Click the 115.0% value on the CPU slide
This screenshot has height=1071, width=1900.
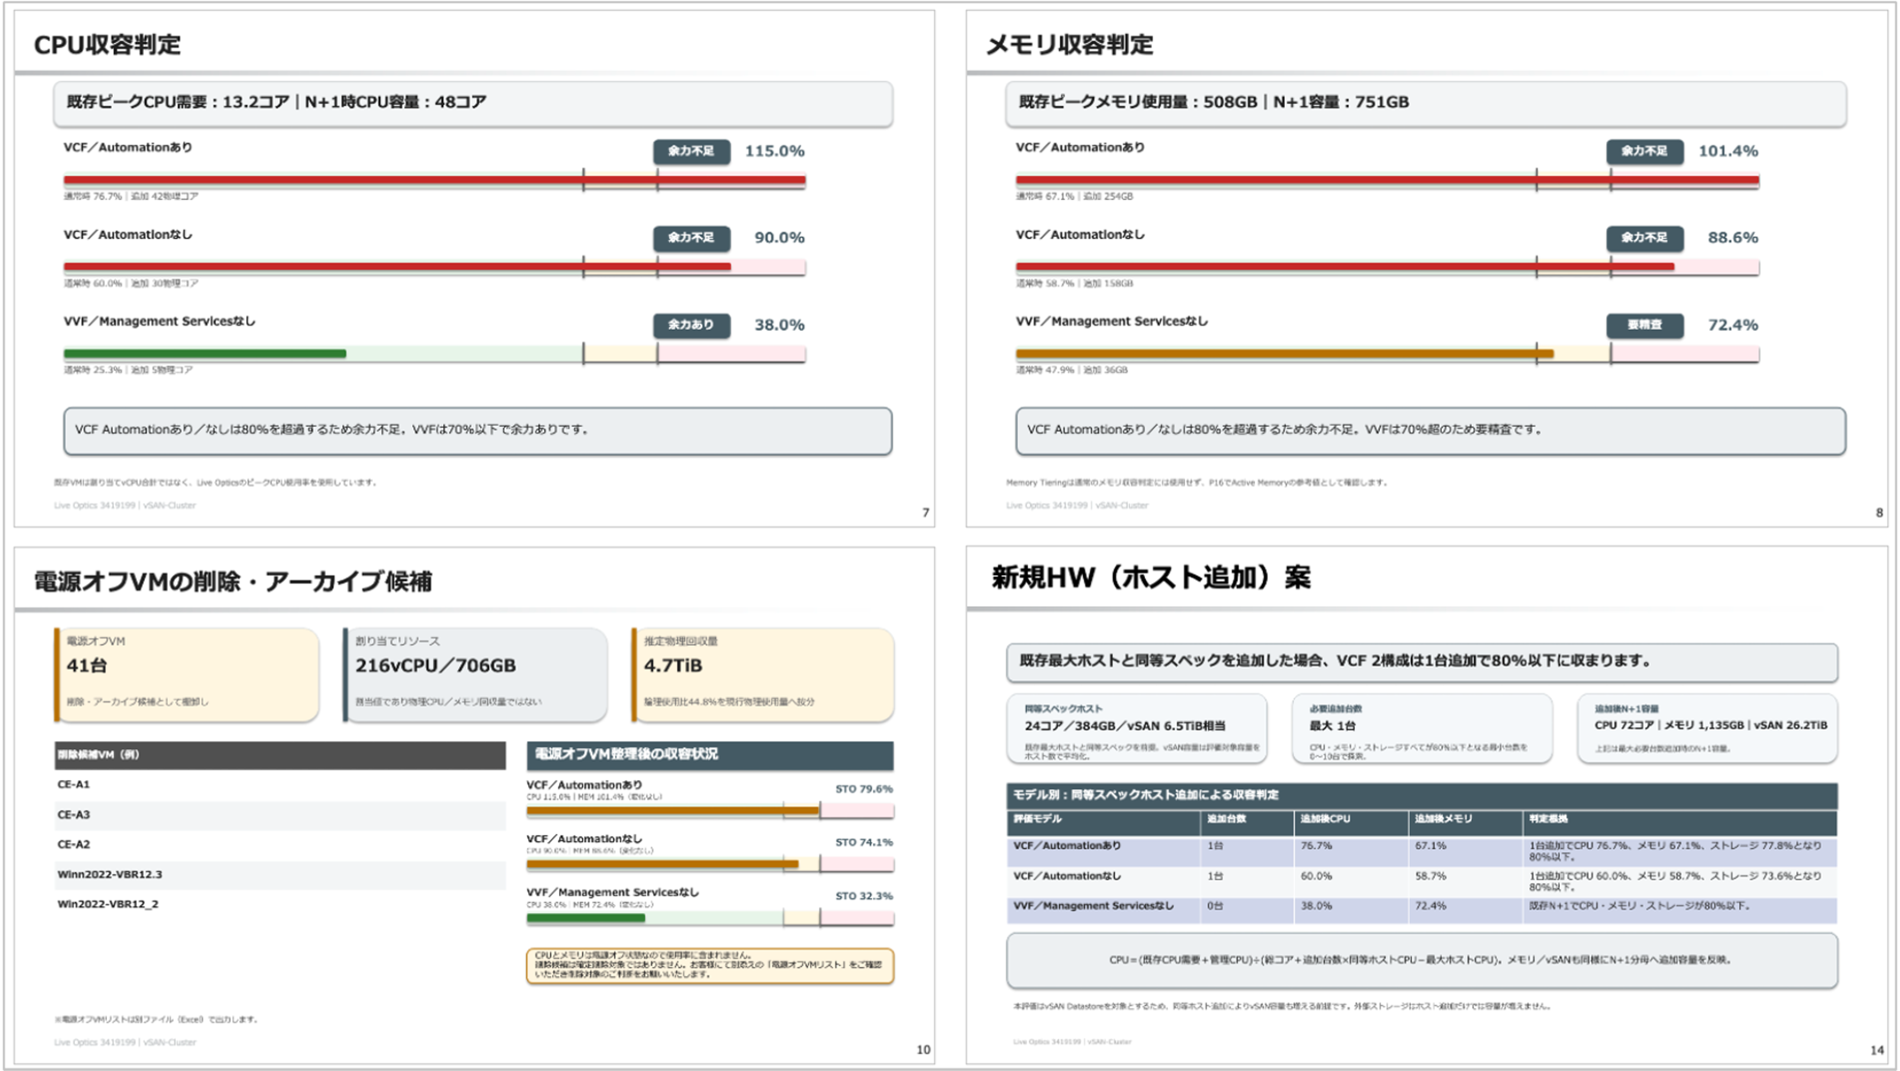tap(774, 151)
